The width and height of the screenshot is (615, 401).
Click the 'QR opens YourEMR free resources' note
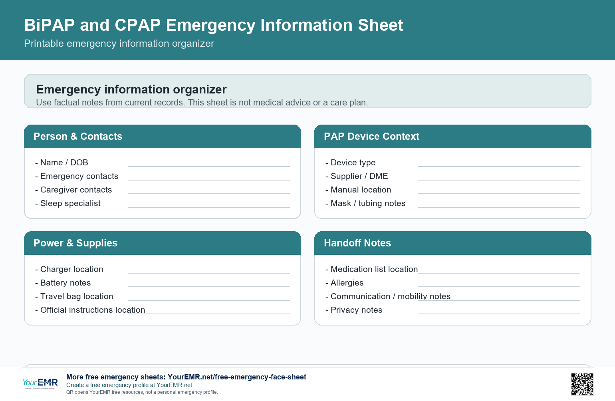[x=142, y=392]
